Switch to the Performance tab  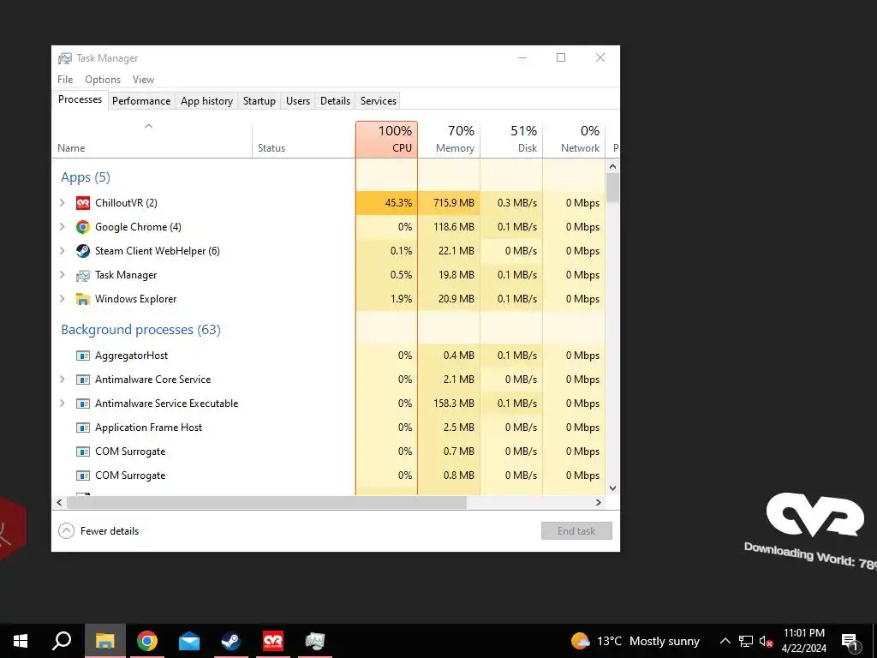click(141, 101)
